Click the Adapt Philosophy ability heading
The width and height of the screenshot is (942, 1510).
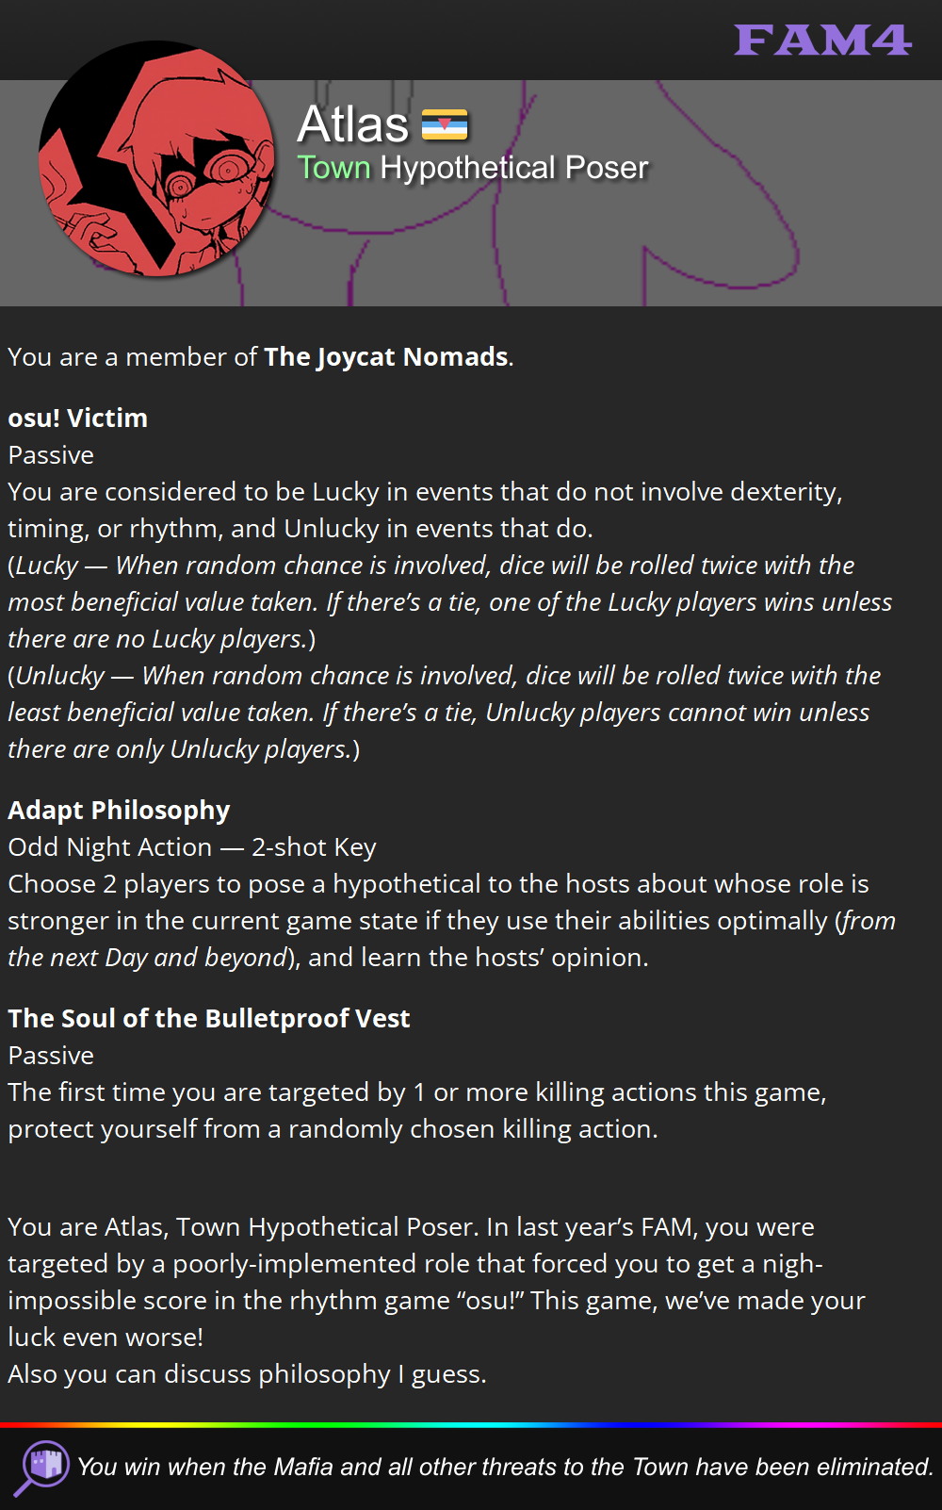(119, 810)
